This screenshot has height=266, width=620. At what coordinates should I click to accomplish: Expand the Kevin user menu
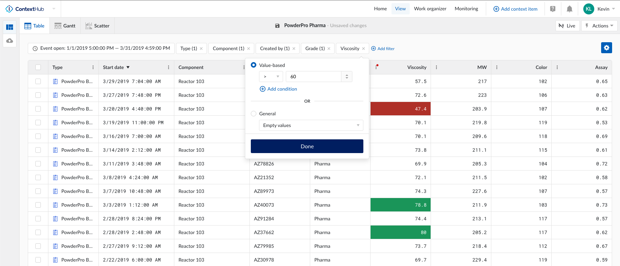coord(613,9)
